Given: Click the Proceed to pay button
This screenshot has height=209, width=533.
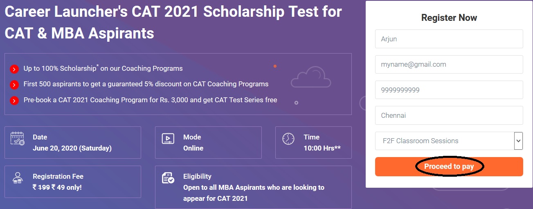Looking at the screenshot, I should pyautogui.click(x=449, y=166).
